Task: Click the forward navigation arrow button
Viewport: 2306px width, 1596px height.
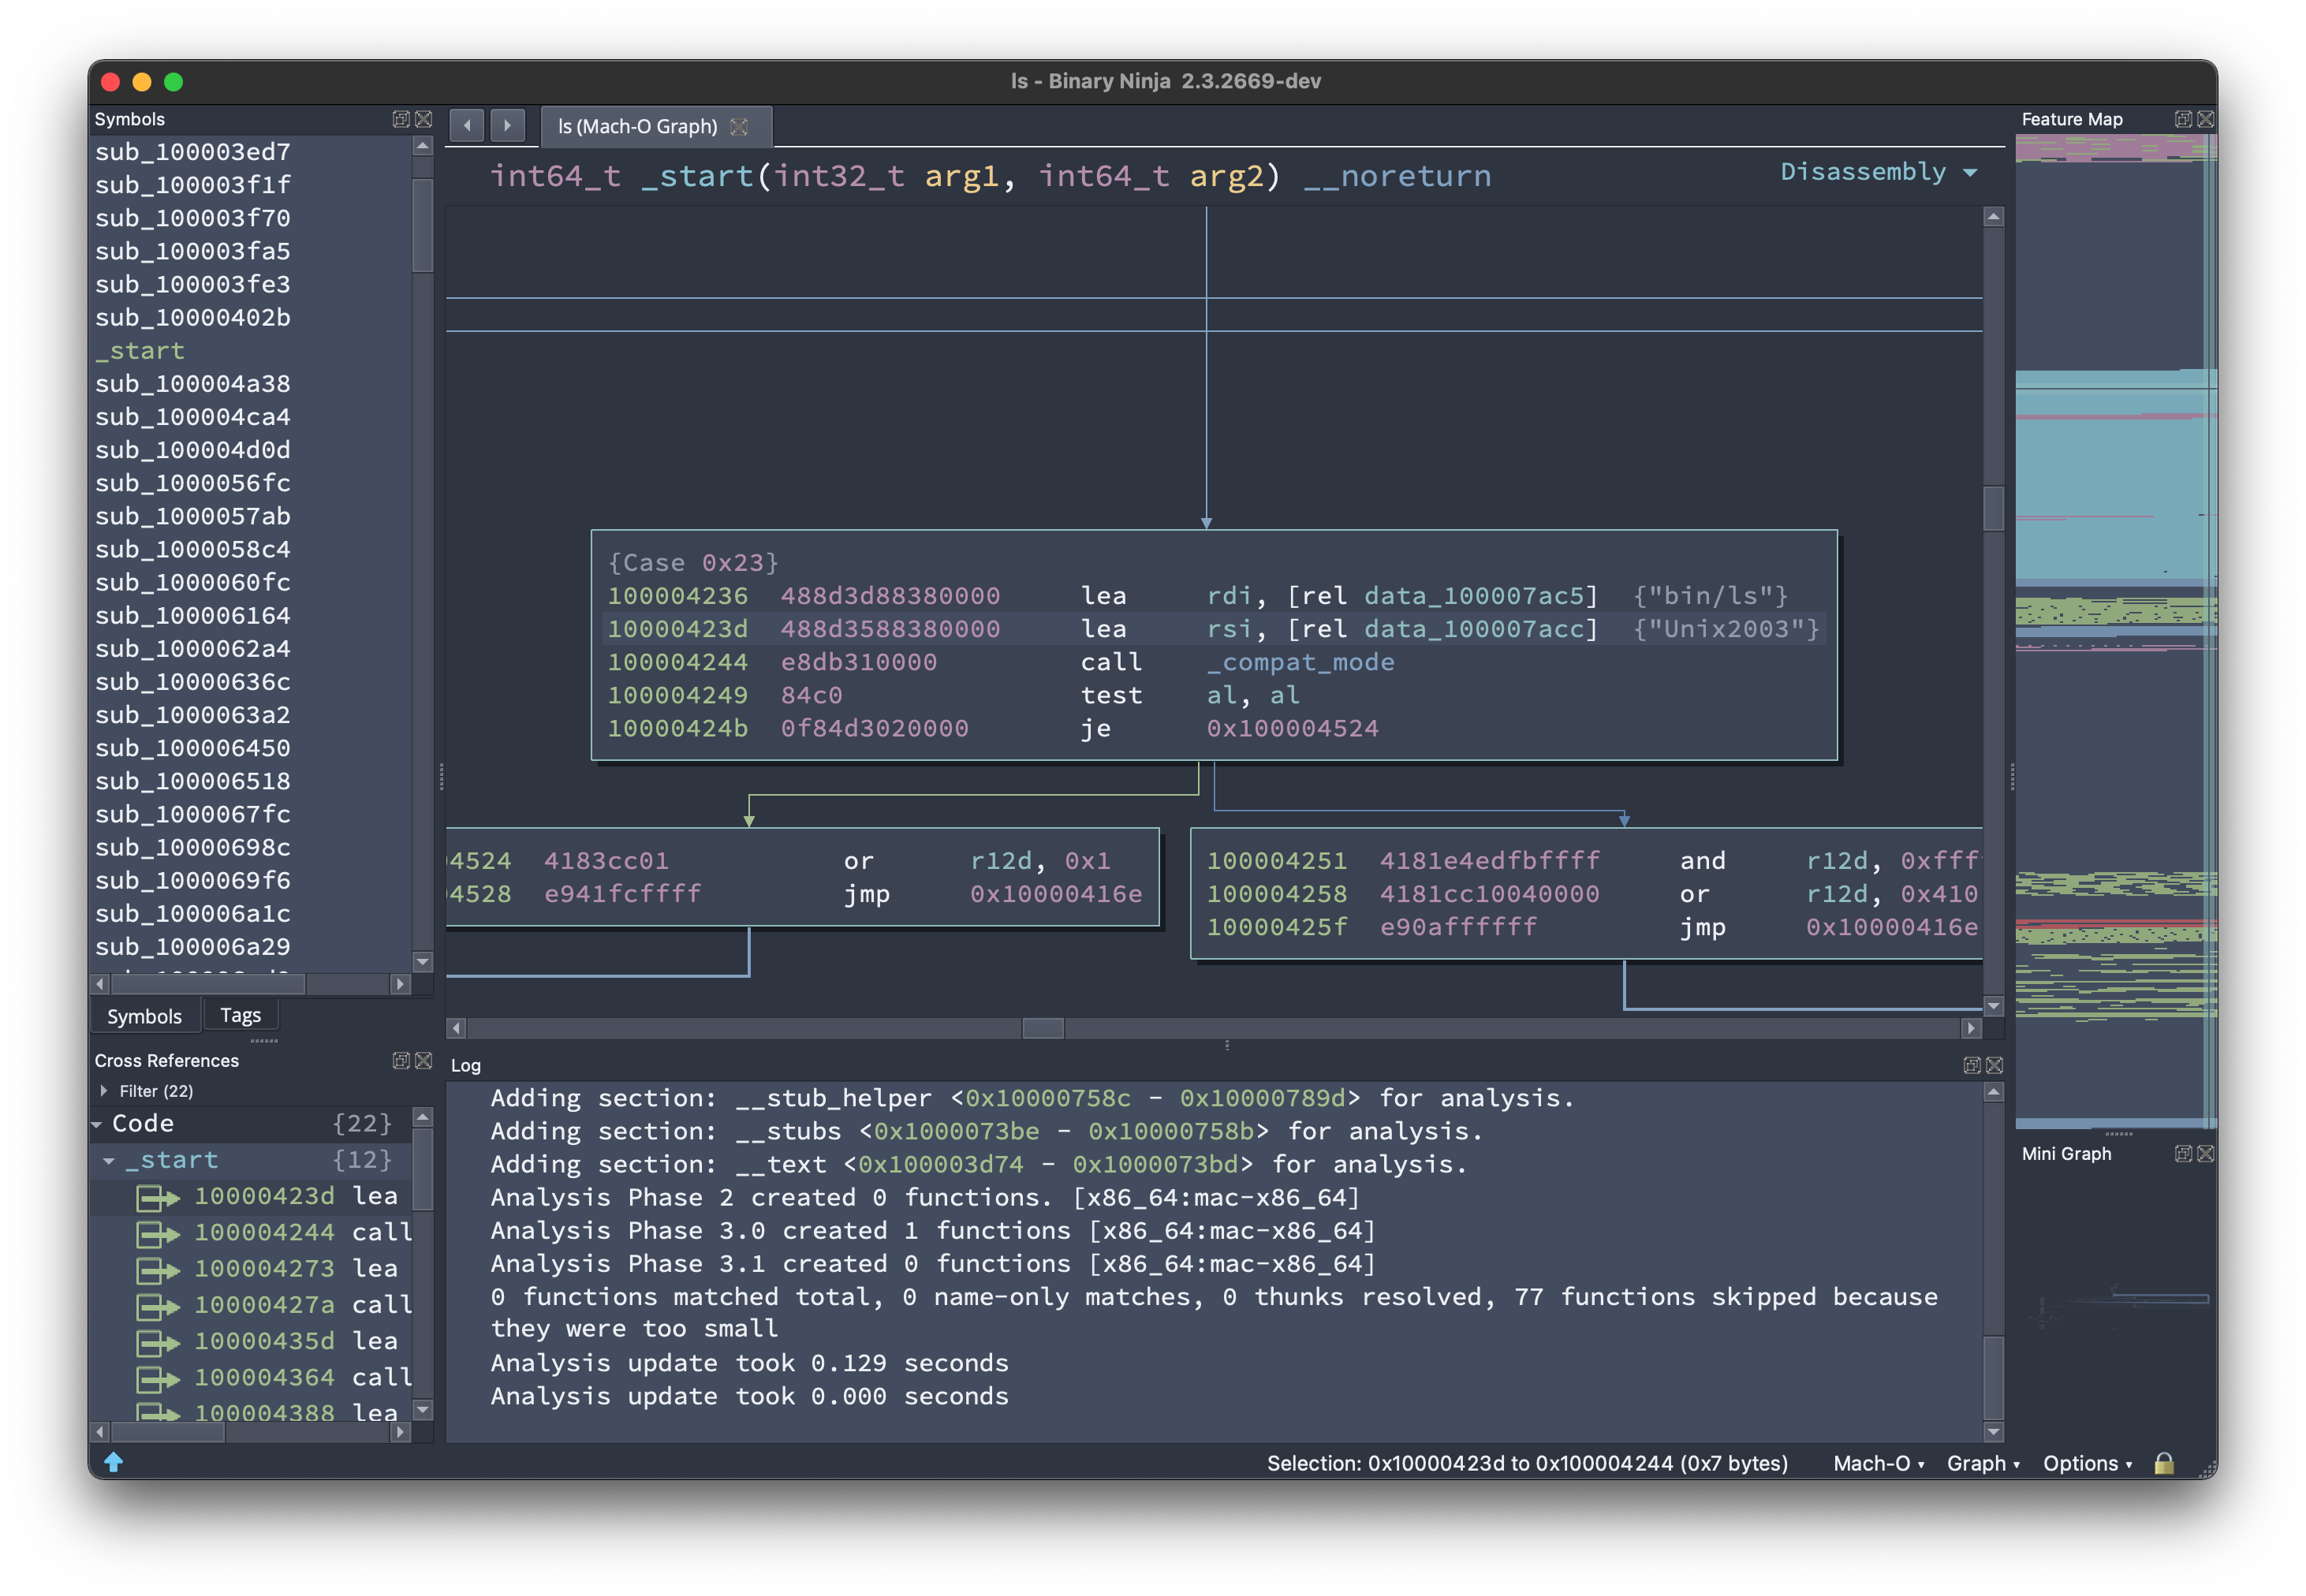Action: coord(507,126)
